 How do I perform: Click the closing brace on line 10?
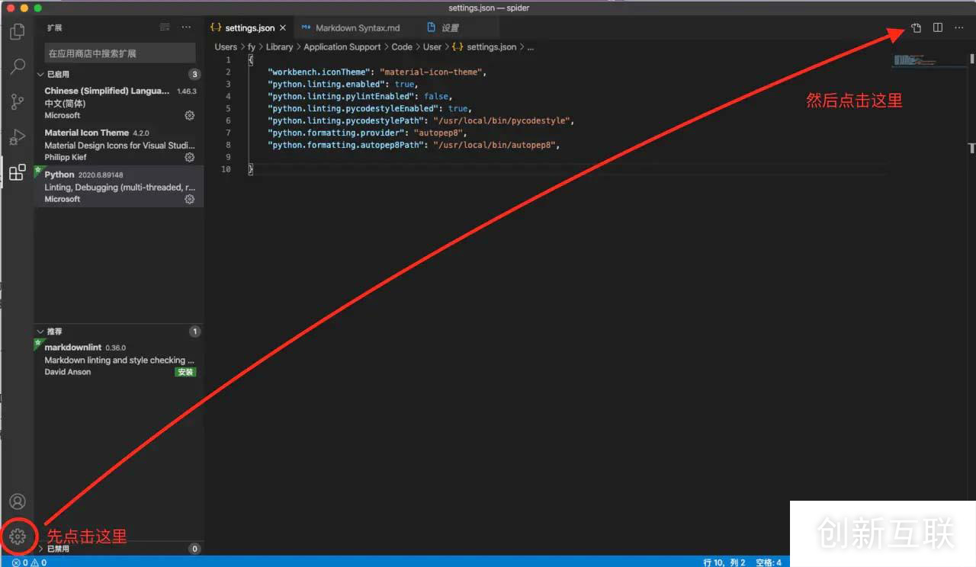251,169
